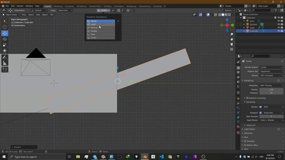This screenshot has height=160, width=285.
Task: Expand the Advanced sampling subpanel
Action: [x=251, y=125]
